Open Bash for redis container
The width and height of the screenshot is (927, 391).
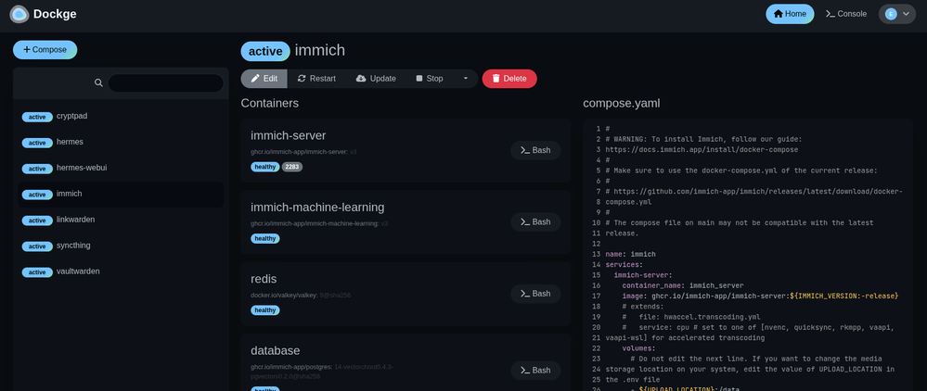click(535, 294)
